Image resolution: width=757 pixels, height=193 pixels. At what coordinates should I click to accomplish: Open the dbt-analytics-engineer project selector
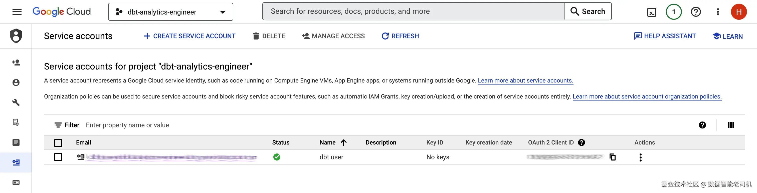point(170,12)
